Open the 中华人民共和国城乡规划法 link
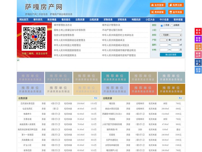This screenshot has height=152, width=202. pos(116,45)
